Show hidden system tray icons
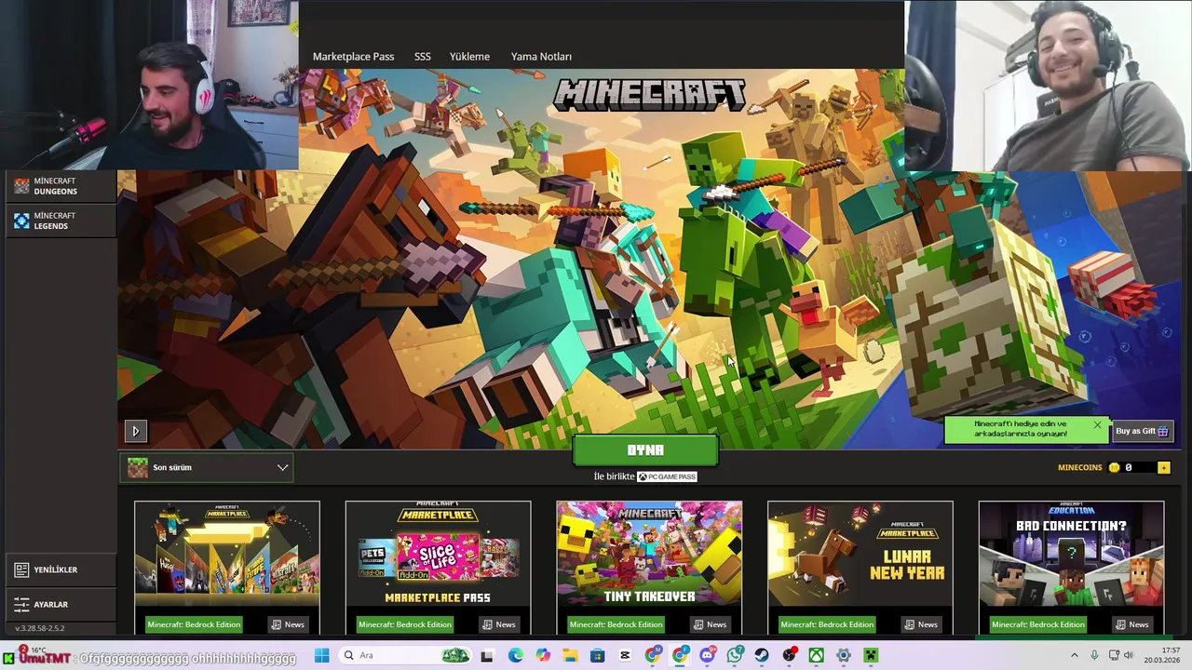The image size is (1192, 670). 1074,656
